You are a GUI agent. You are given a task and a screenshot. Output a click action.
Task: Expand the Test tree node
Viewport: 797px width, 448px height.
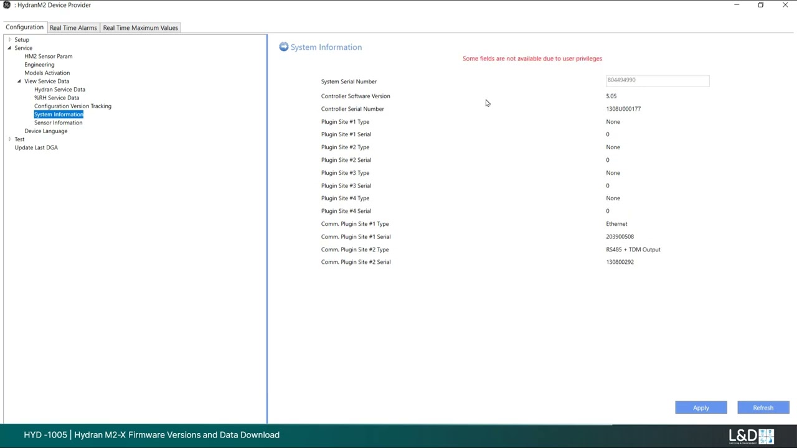(x=9, y=139)
